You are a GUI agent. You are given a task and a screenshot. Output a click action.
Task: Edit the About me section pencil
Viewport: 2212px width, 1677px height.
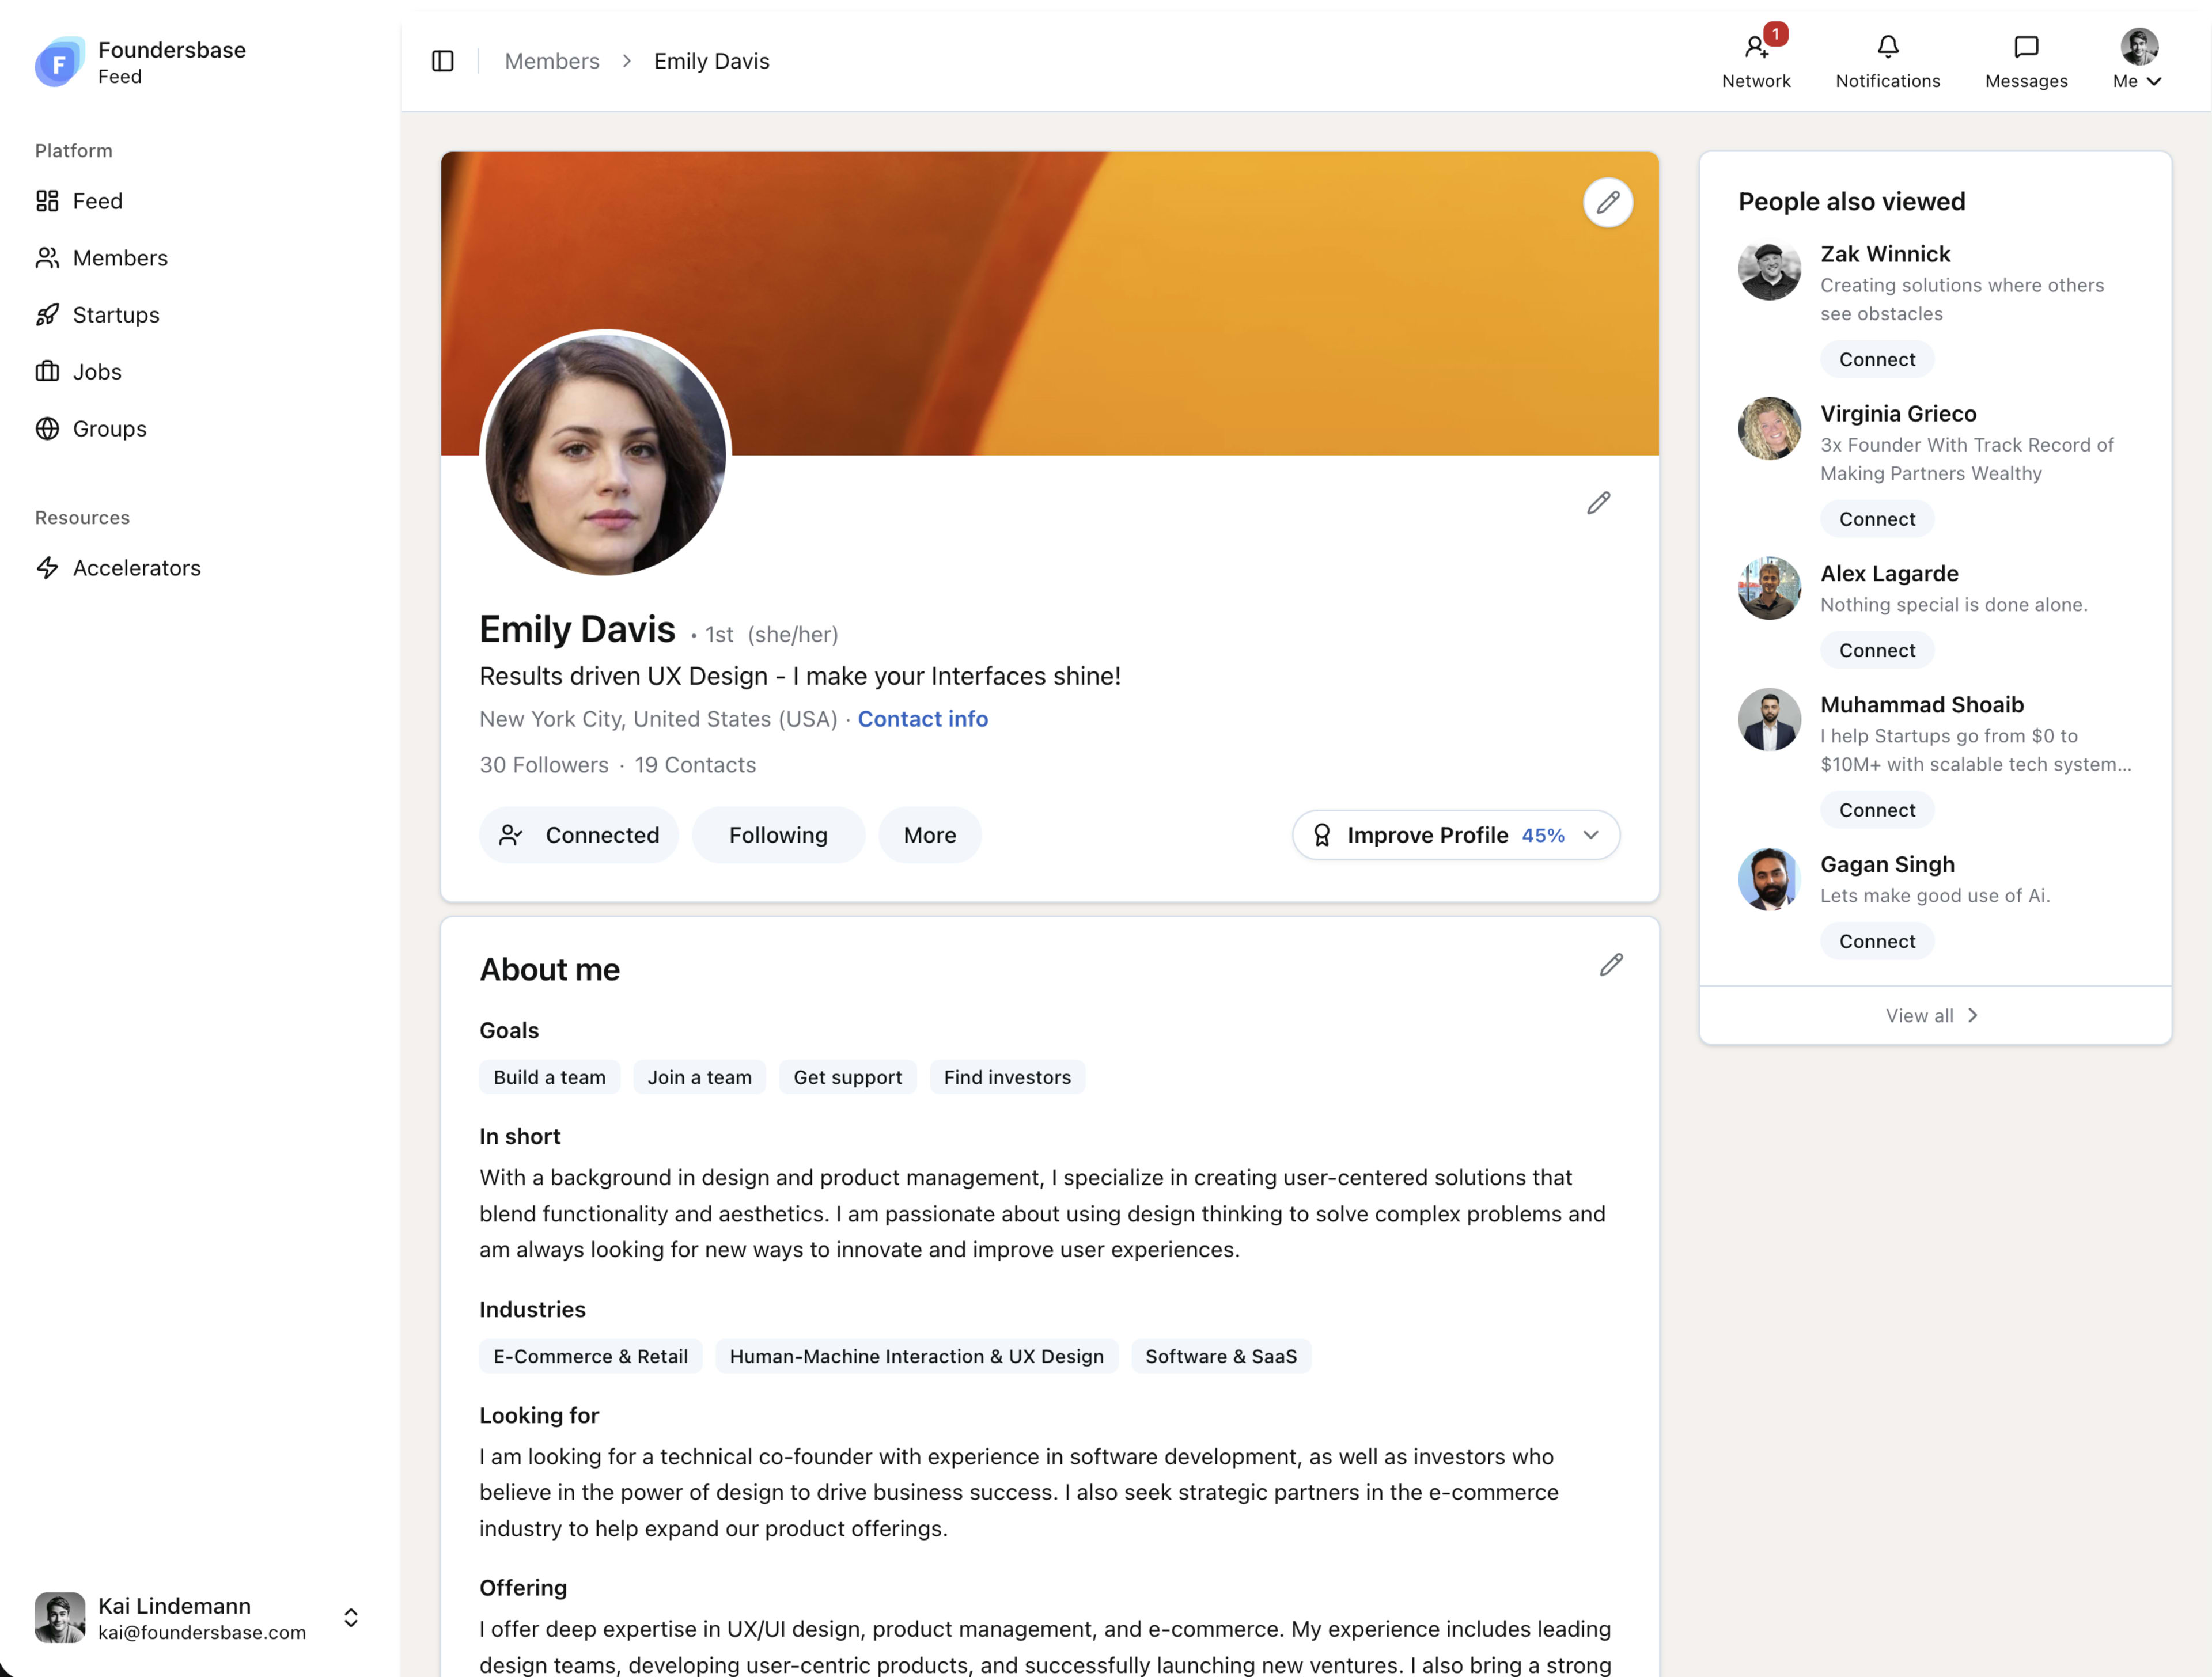(1611, 965)
